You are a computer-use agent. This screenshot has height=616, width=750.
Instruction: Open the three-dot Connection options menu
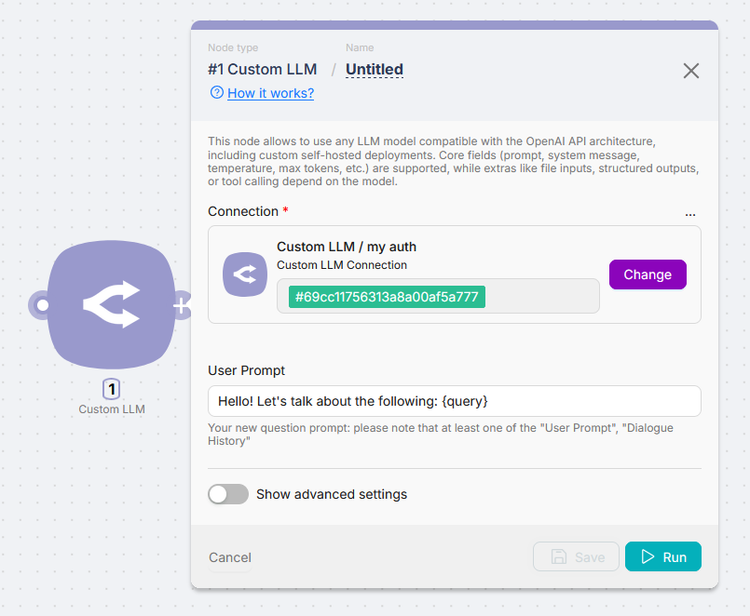point(689,213)
